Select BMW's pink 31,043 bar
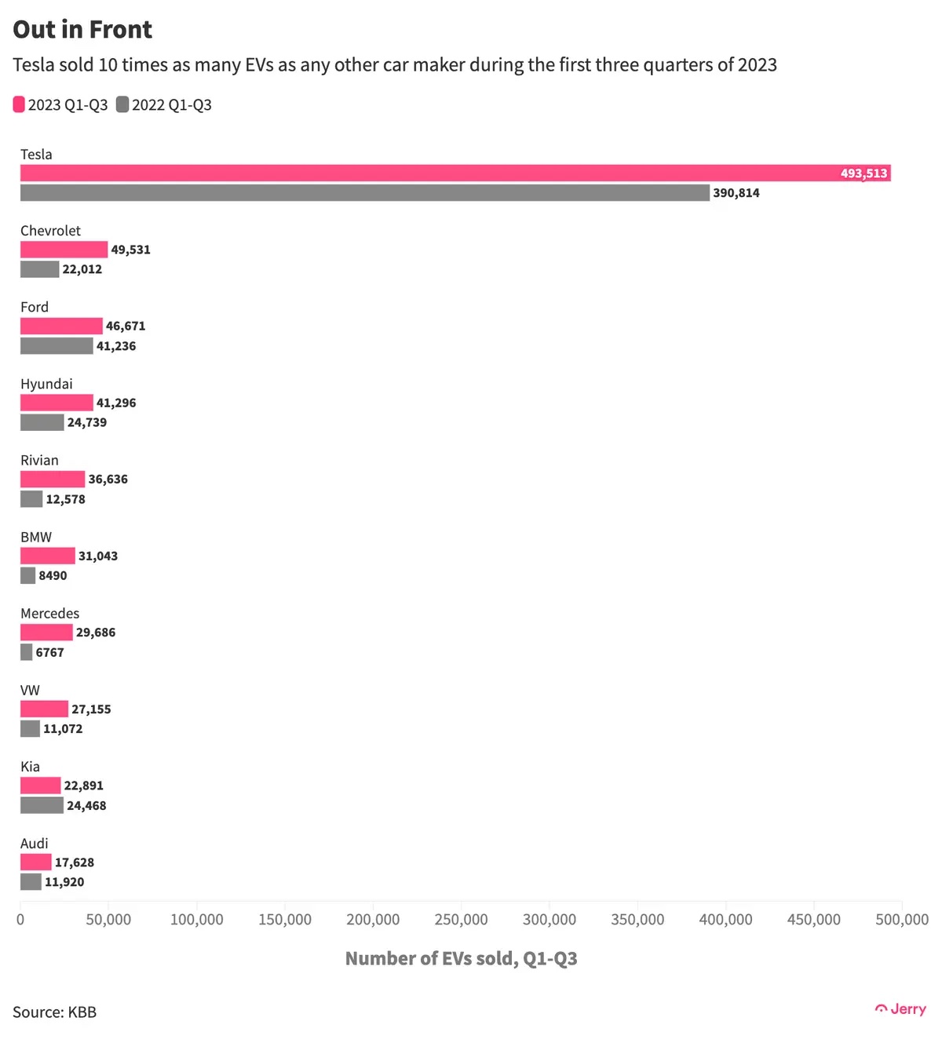This screenshot has width=942, height=1039. pos(48,556)
